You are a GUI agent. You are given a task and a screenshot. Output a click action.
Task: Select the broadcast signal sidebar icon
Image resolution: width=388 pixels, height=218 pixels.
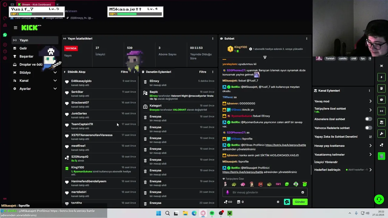point(381,111)
